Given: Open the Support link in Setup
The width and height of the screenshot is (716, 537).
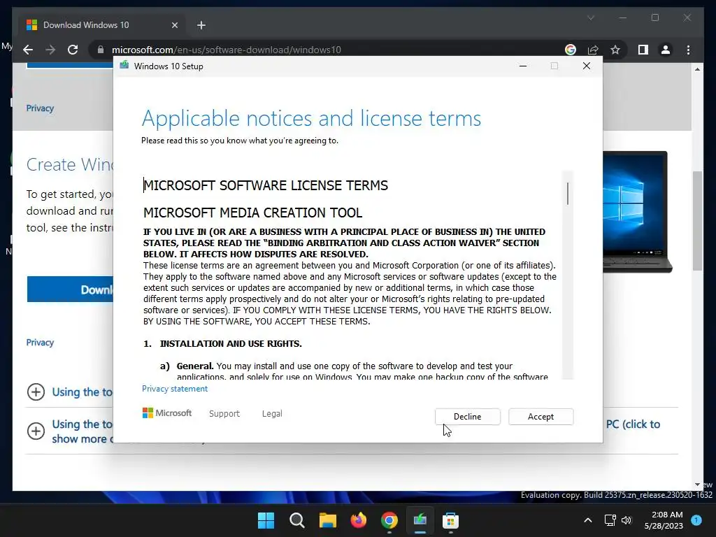Looking at the screenshot, I should pyautogui.click(x=224, y=413).
